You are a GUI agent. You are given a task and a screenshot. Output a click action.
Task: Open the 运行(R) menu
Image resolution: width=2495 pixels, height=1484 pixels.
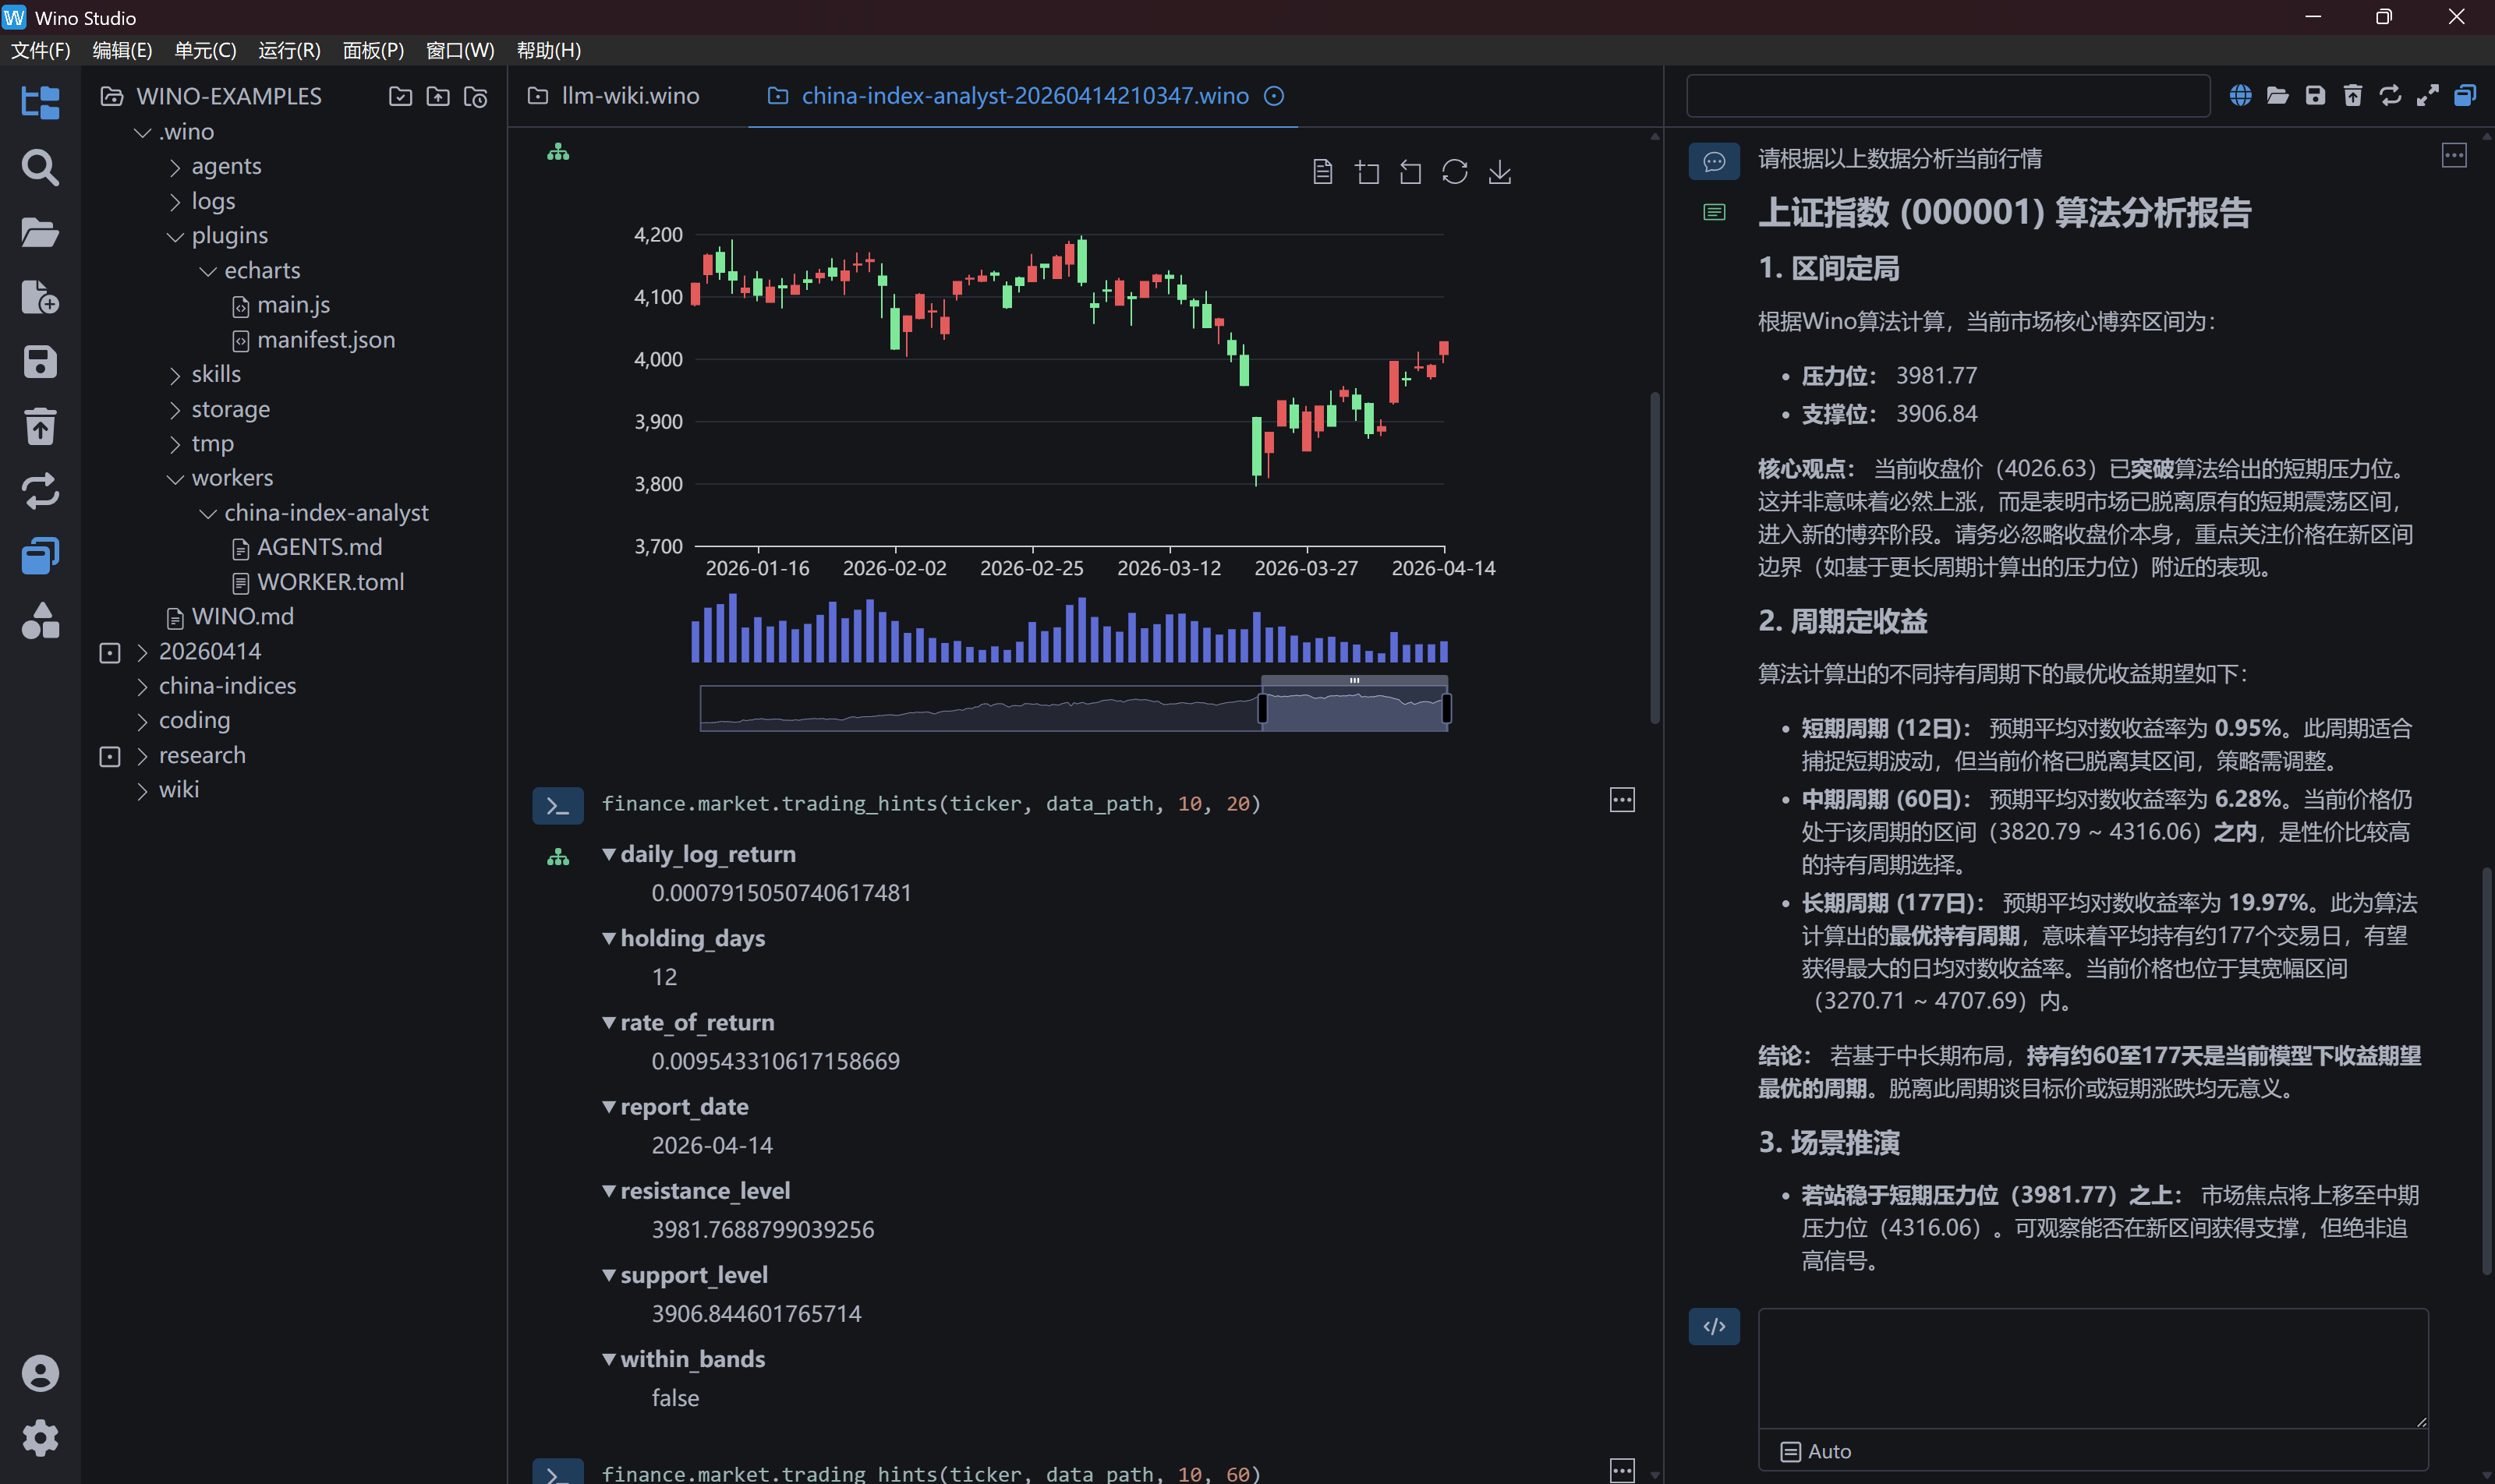[288, 50]
